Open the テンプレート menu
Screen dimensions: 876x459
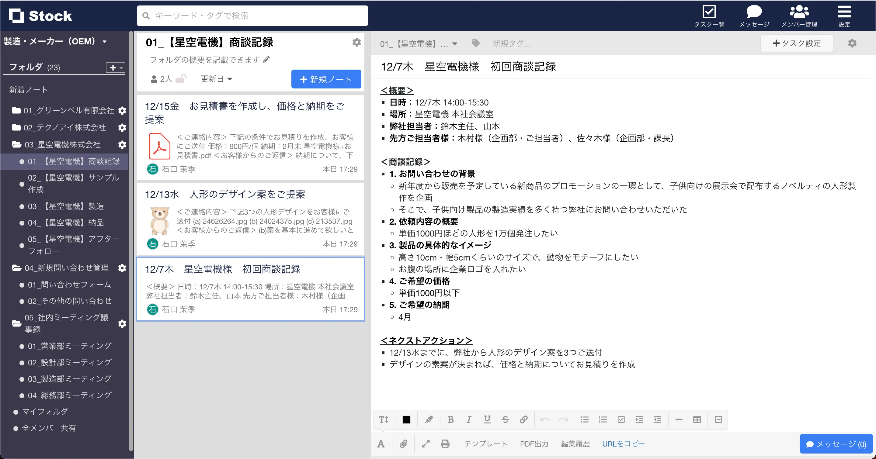(x=486, y=444)
